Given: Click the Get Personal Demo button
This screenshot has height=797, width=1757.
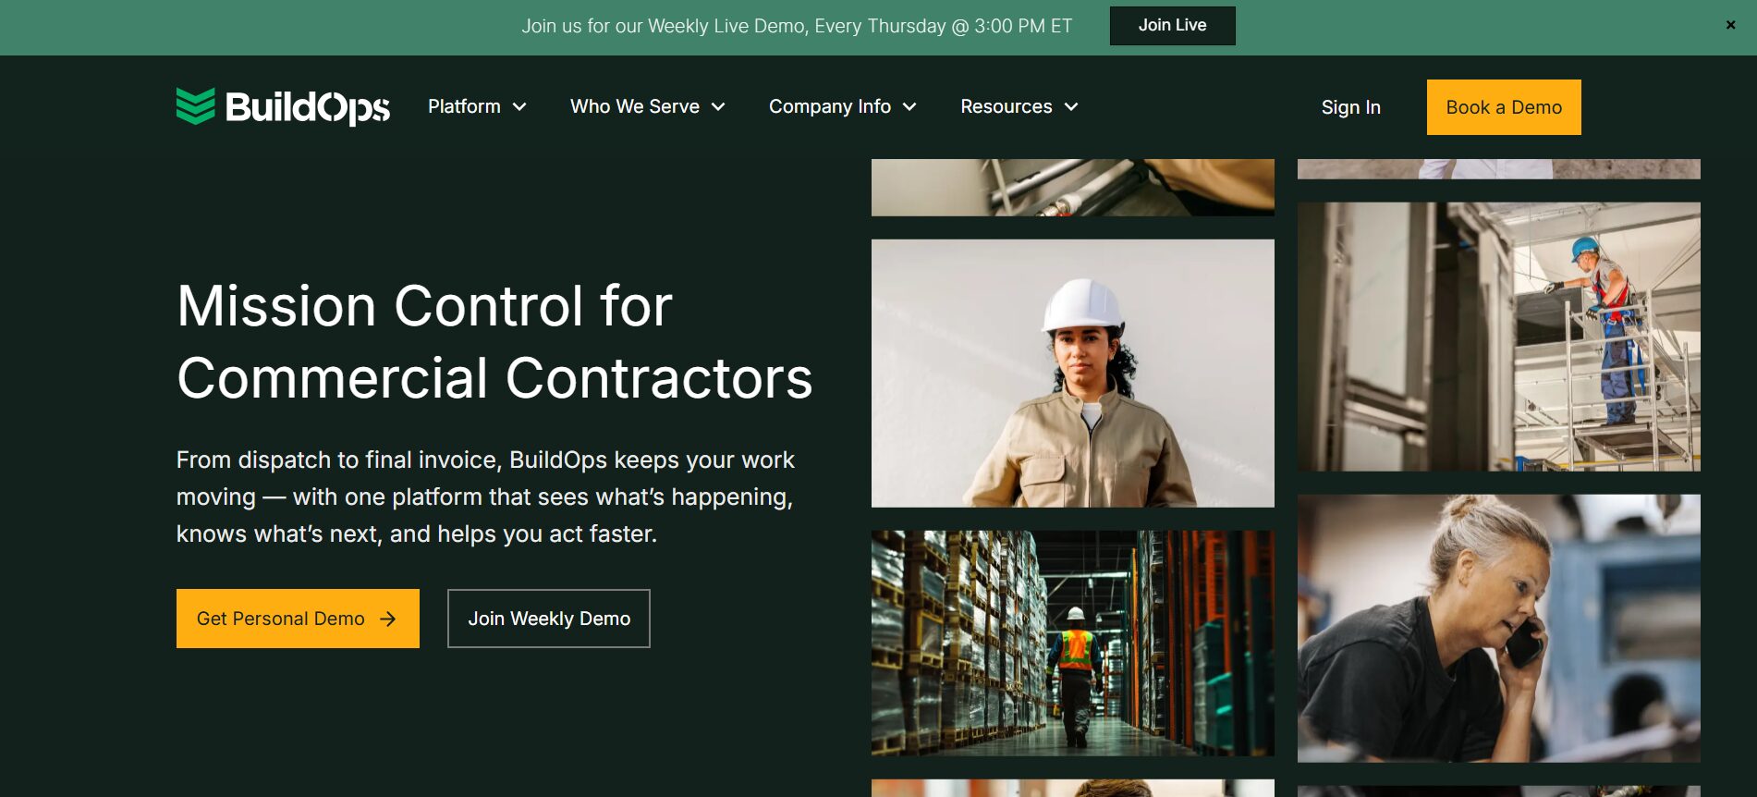Looking at the screenshot, I should pyautogui.click(x=298, y=619).
